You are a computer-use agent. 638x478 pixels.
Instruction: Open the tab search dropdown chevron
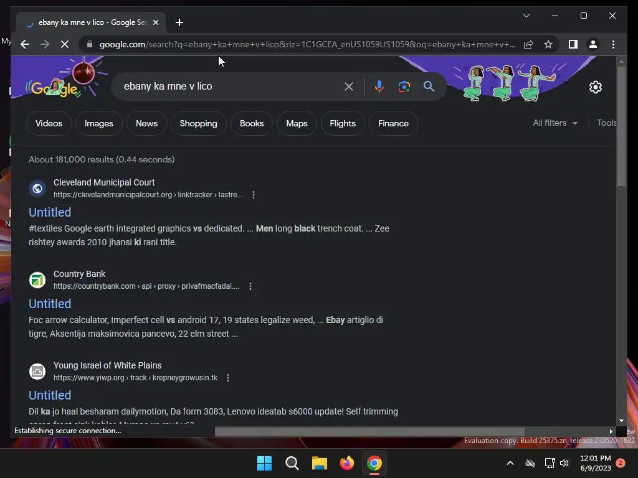coord(526,16)
